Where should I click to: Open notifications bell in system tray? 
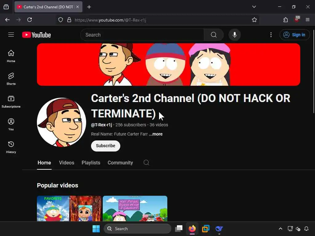click(306, 229)
